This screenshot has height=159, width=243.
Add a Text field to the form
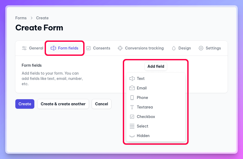tap(141, 79)
